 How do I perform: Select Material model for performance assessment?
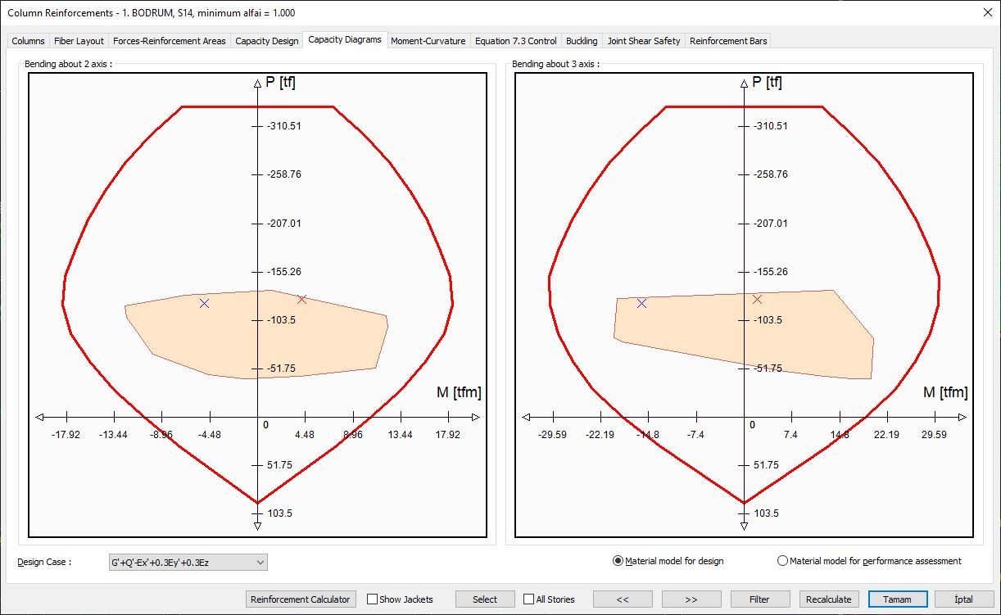pyautogui.click(x=782, y=561)
